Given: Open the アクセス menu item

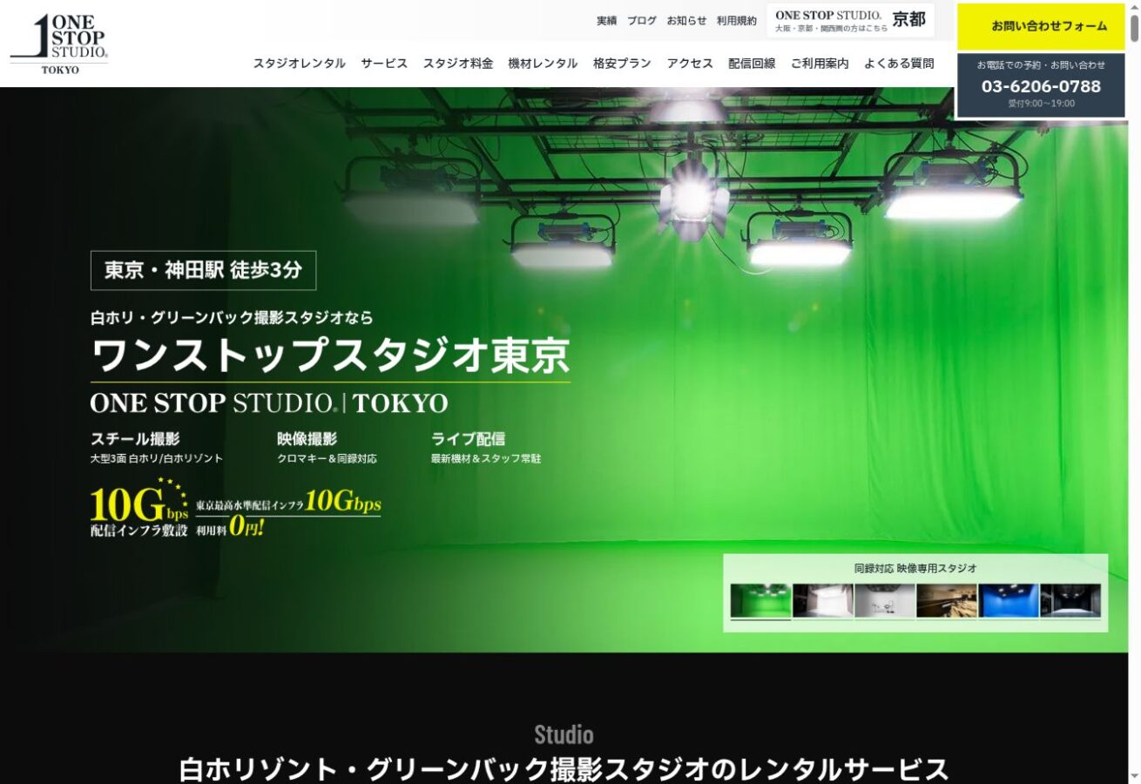Looking at the screenshot, I should (x=690, y=64).
